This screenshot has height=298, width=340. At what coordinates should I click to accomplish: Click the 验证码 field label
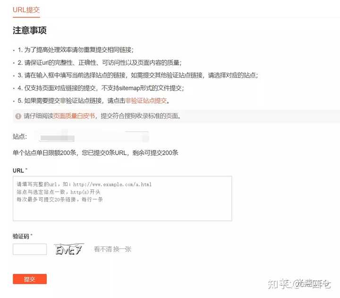21,237
